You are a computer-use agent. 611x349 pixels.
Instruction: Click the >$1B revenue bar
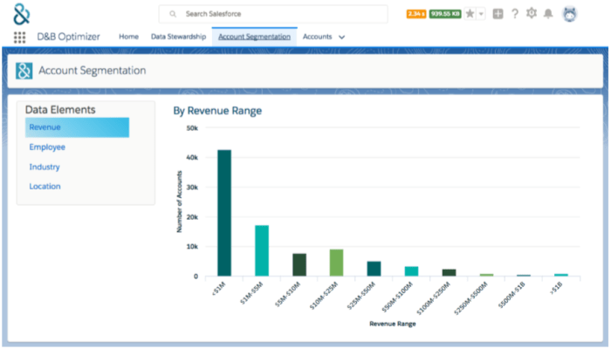click(561, 275)
